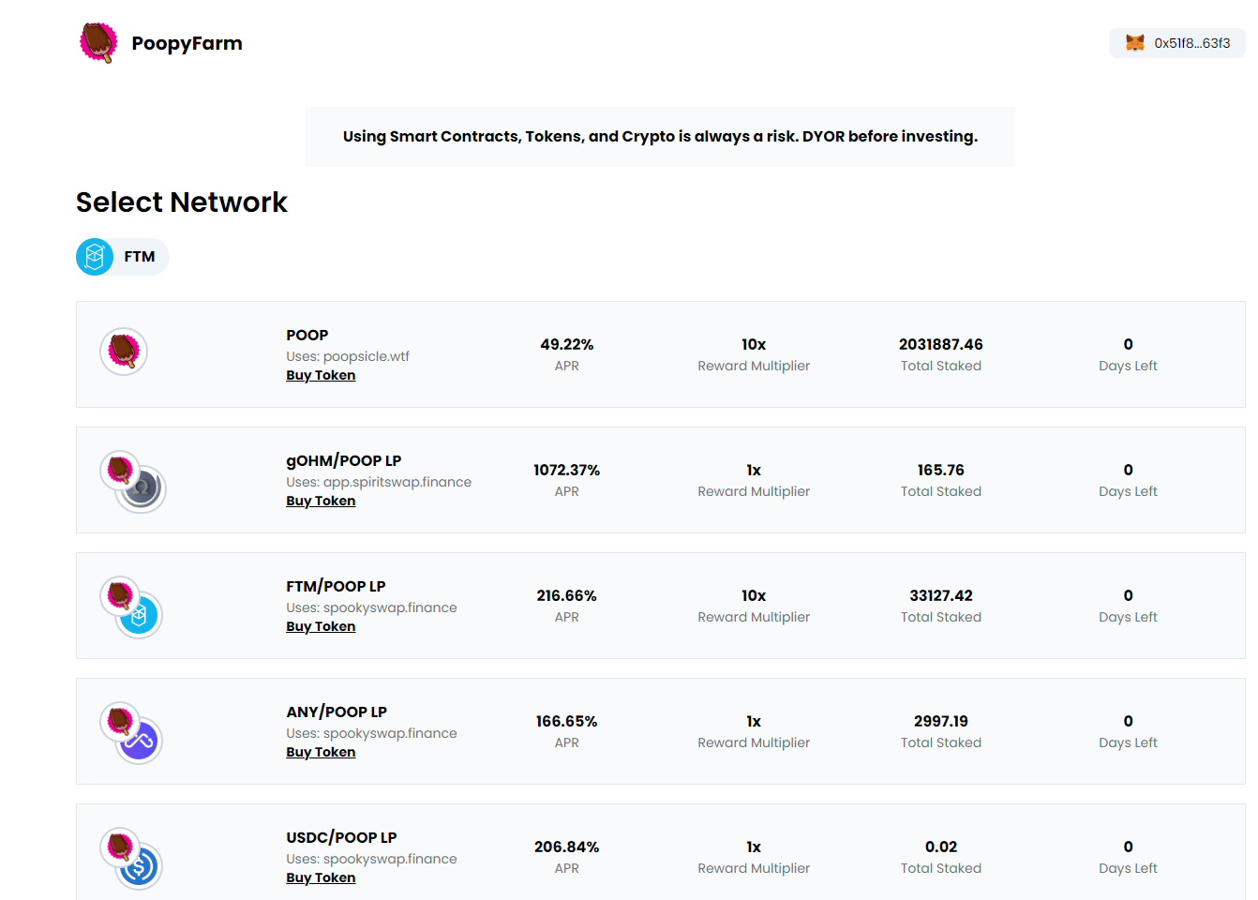The width and height of the screenshot is (1258, 900).
Task: Click the 2031887.46 total staked value
Action: pyautogui.click(x=941, y=344)
